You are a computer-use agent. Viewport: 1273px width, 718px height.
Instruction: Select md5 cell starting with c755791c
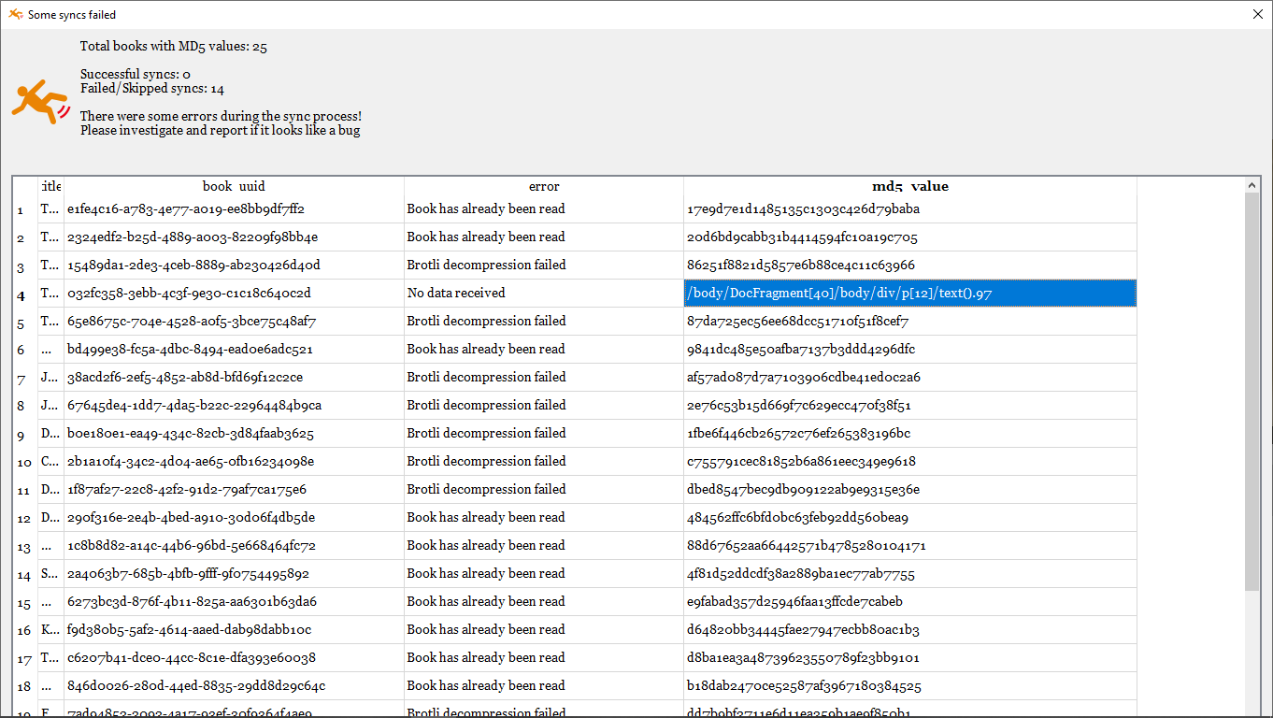click(x=910, y=462)
